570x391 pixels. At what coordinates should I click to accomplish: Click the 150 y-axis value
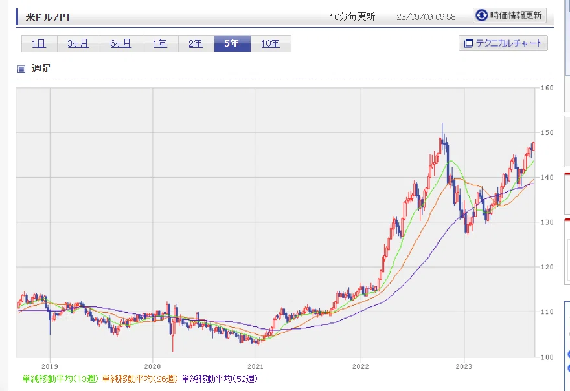click(x=547, y=132)
